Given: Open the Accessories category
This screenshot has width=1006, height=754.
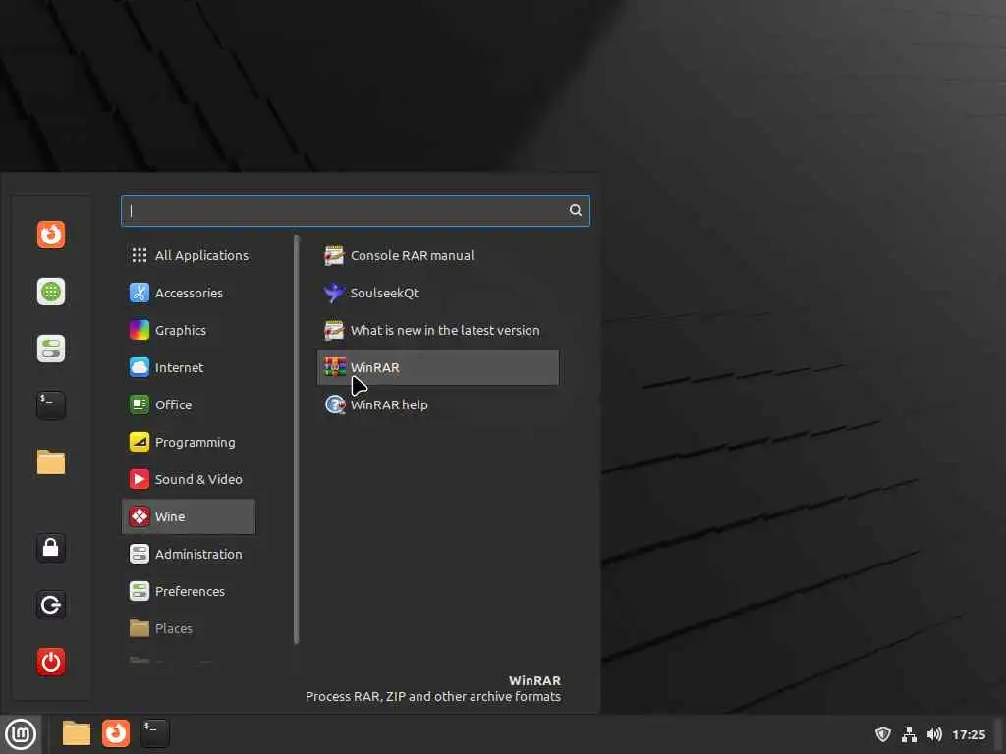Looking at the screenshot, I should [x=189, y=293].
